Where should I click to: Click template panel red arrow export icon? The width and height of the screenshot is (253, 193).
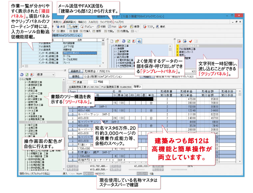(x=134, y=41)
